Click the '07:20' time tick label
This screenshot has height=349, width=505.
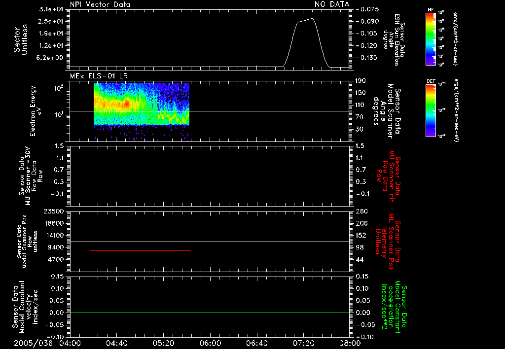303,343
